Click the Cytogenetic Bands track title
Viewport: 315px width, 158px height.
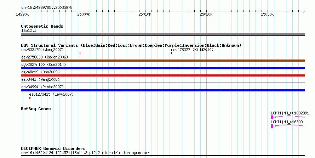point(42,26)
